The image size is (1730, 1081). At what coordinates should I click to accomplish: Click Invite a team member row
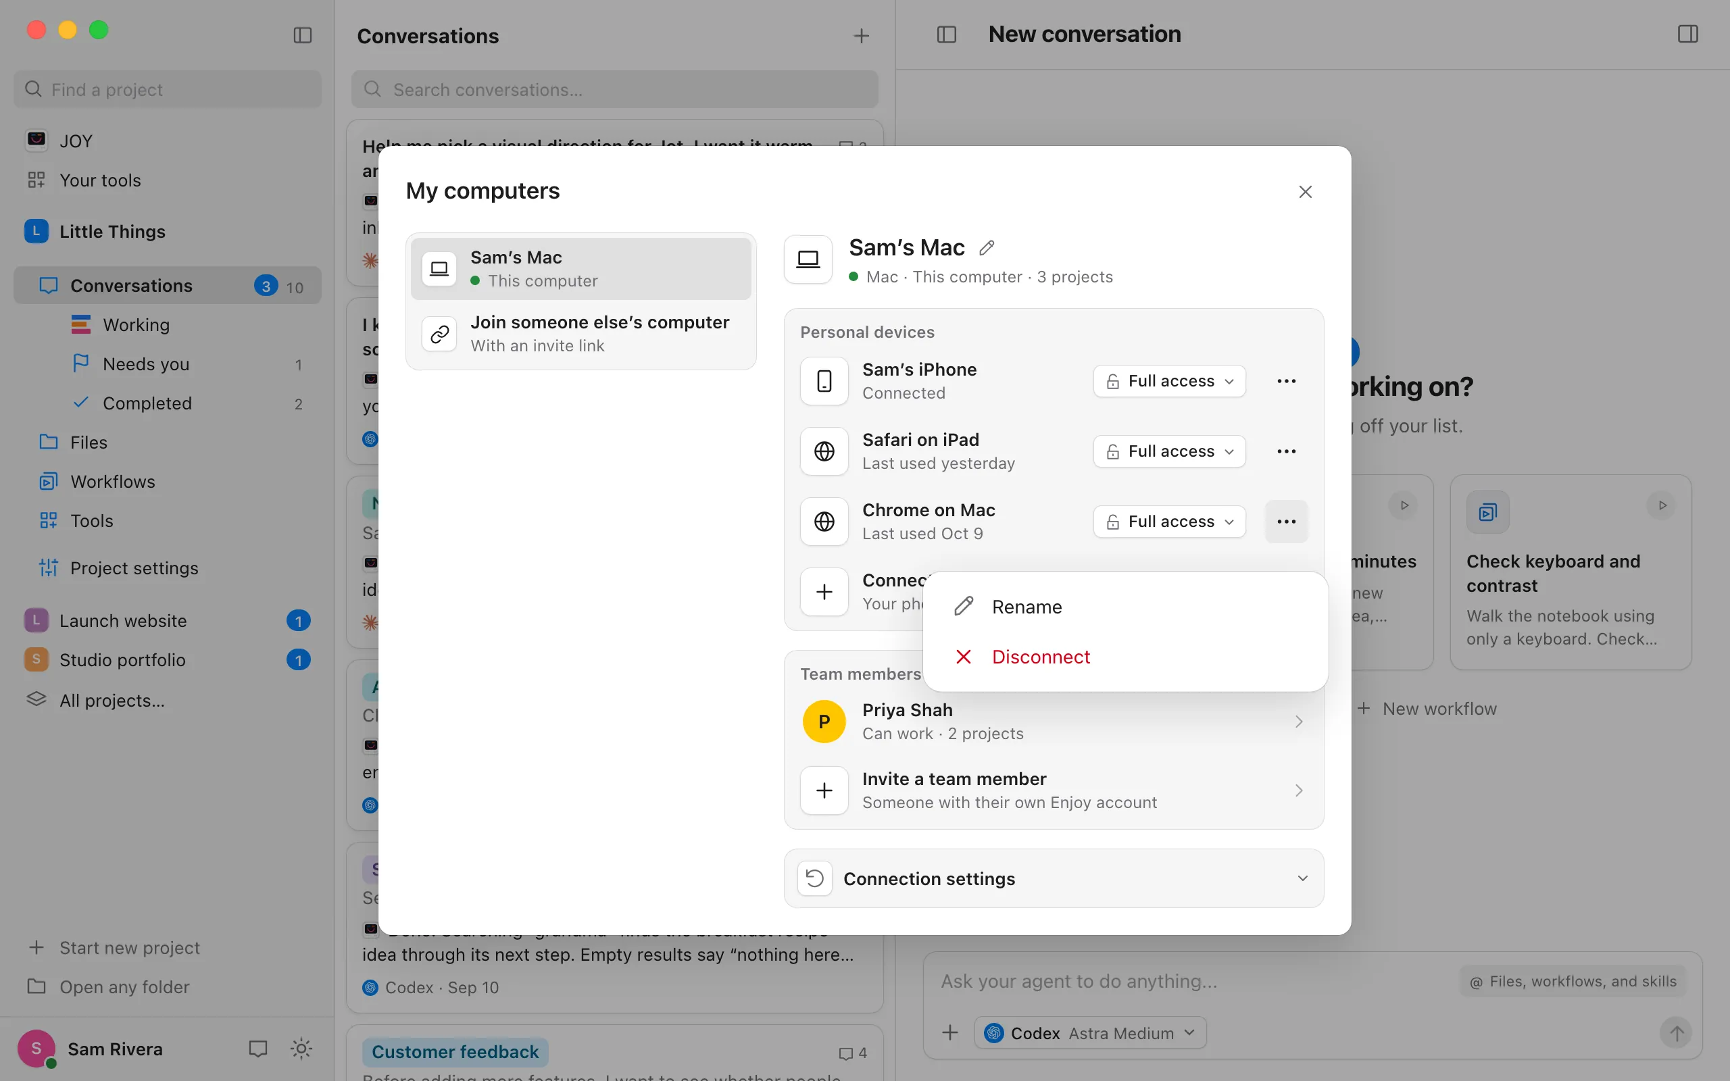tap(1054, 790)
